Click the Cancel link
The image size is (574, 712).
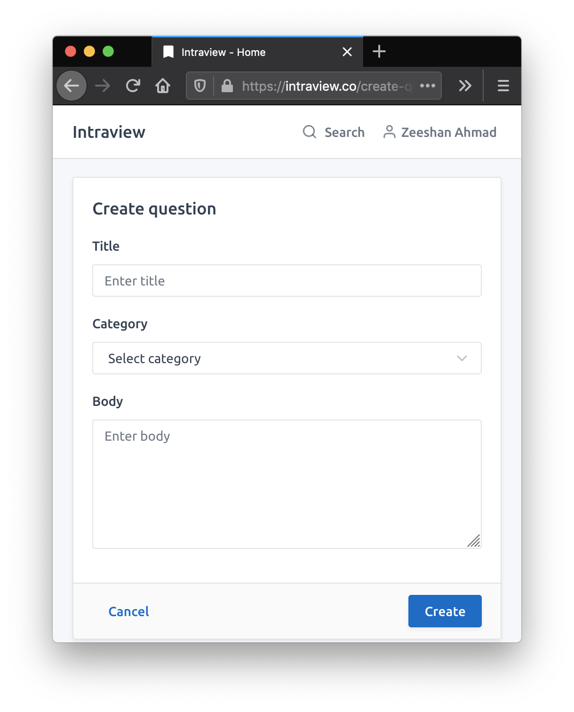point(128,611)
